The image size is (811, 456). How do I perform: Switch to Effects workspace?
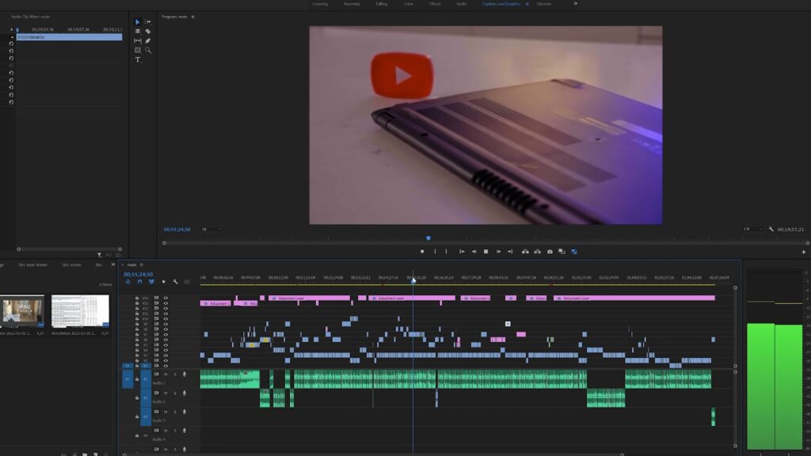point(435,4)
